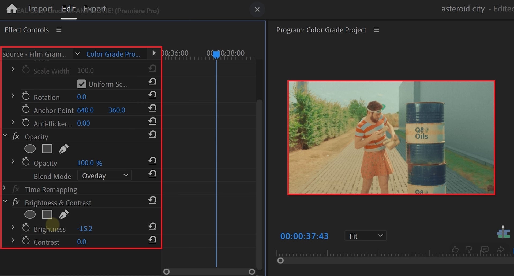The height and width of the screenshot is (276, 514).
Task: Switch to the Export tab
Action: pyautogui.click(x=95, y=8)
